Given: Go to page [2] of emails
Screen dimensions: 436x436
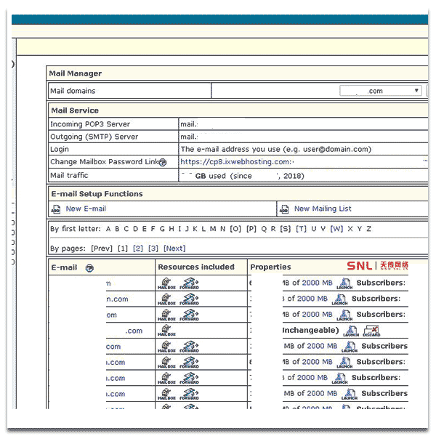Looking at the screenshot, I should 138,249.
